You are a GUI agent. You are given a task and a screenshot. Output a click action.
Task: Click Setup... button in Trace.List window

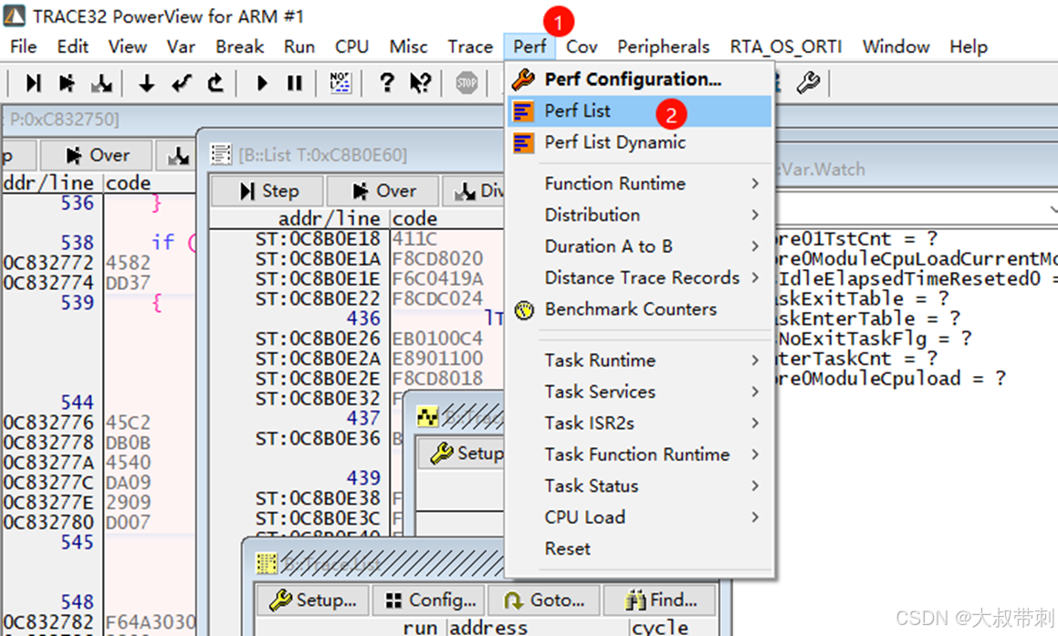(x=312, y=600)
